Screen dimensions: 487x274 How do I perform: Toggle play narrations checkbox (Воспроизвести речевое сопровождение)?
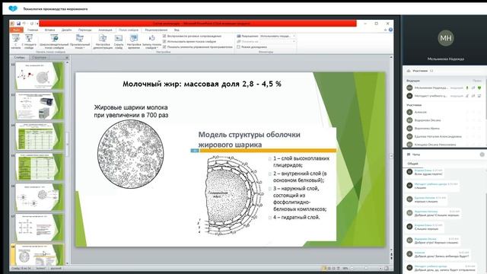click(x=164, y=36)
